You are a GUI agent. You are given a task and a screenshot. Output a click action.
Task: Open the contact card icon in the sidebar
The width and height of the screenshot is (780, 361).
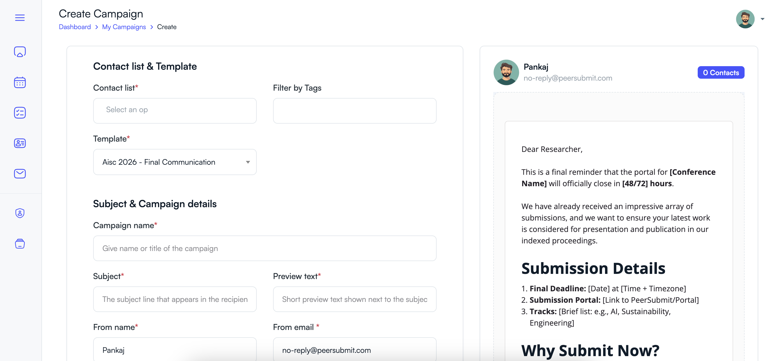tap(20, 143)
